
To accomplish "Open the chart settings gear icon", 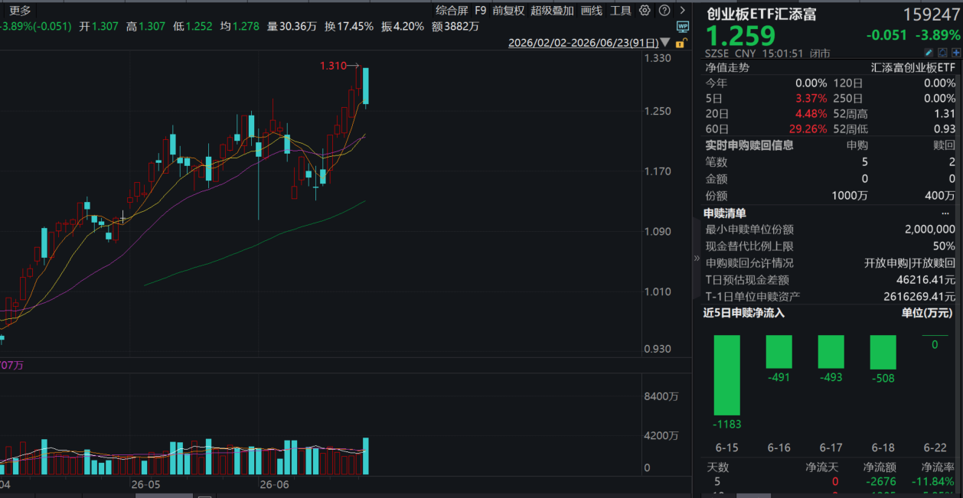I will 645,10.
